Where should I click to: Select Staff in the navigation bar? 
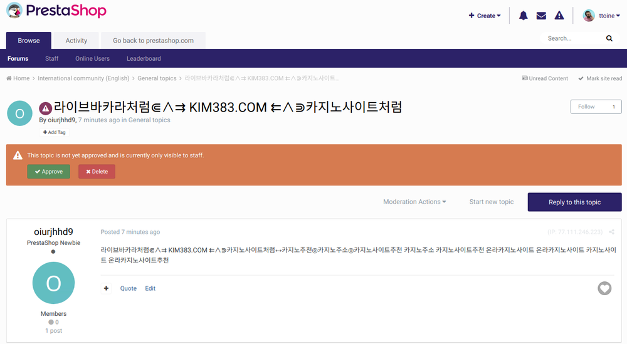[51, 58]
